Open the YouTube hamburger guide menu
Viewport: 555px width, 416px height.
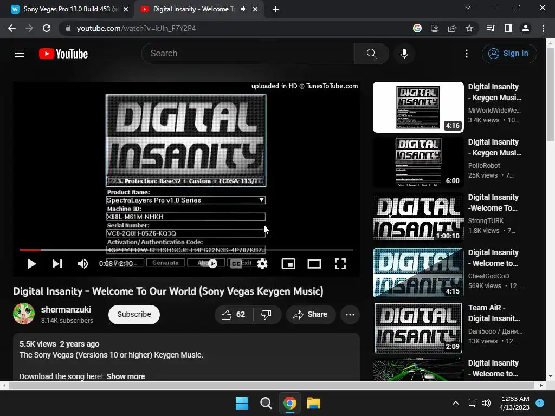coord(20,54)
